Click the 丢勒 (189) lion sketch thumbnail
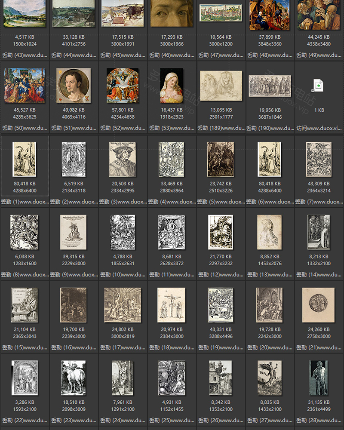This screenshot has width=344, height=430. click(x=221, y=86)
